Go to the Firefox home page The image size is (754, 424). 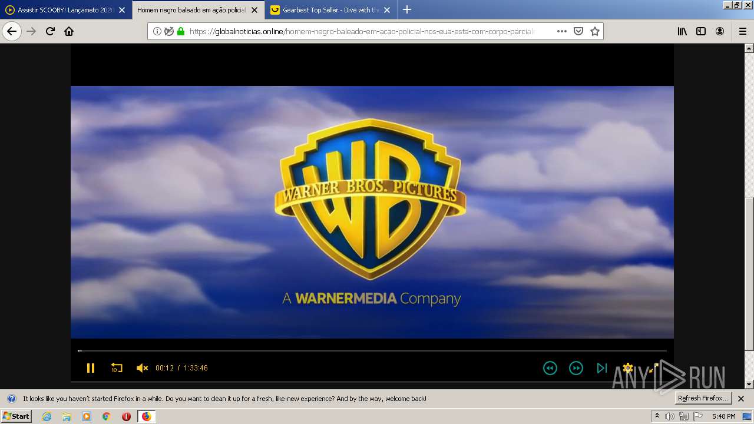69,31
